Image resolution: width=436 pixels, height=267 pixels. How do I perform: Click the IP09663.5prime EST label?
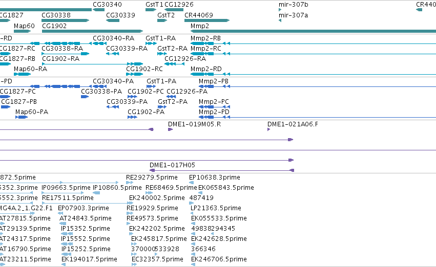coord(66,188)
